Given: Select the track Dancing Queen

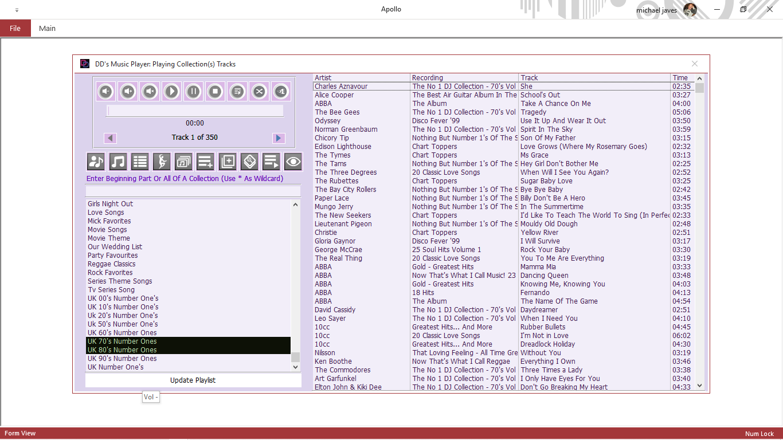Looking at the screenshot, I should coord(504,276).
